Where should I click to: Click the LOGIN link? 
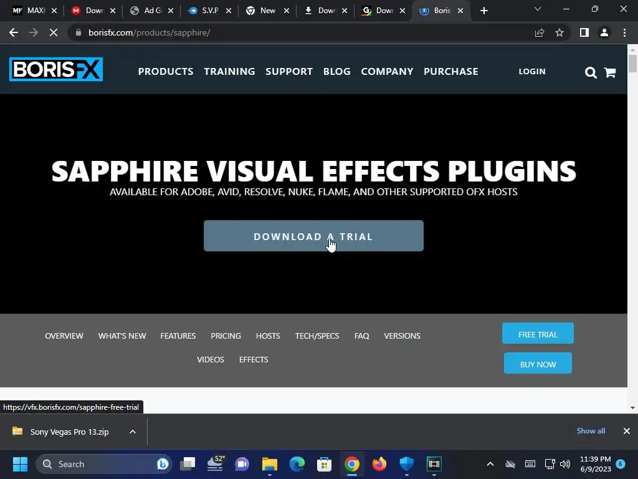pyautogui.click(x=532, y=71)
